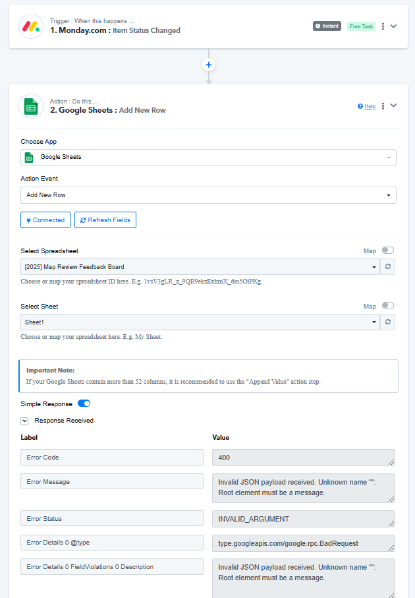Click the Refresh Fields button
Image resolution: width=415 pixels, height=598 pixels.
point(105,220)
